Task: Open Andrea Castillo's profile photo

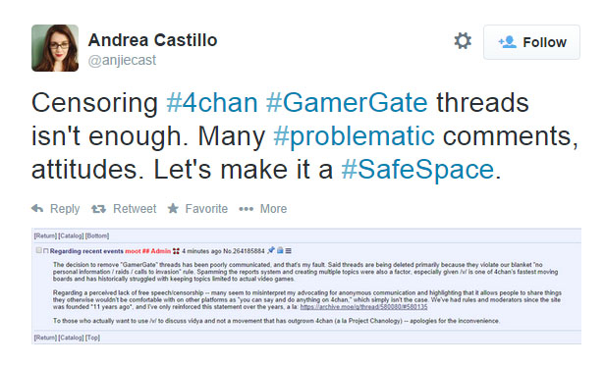Action: [x=55, y=48]
